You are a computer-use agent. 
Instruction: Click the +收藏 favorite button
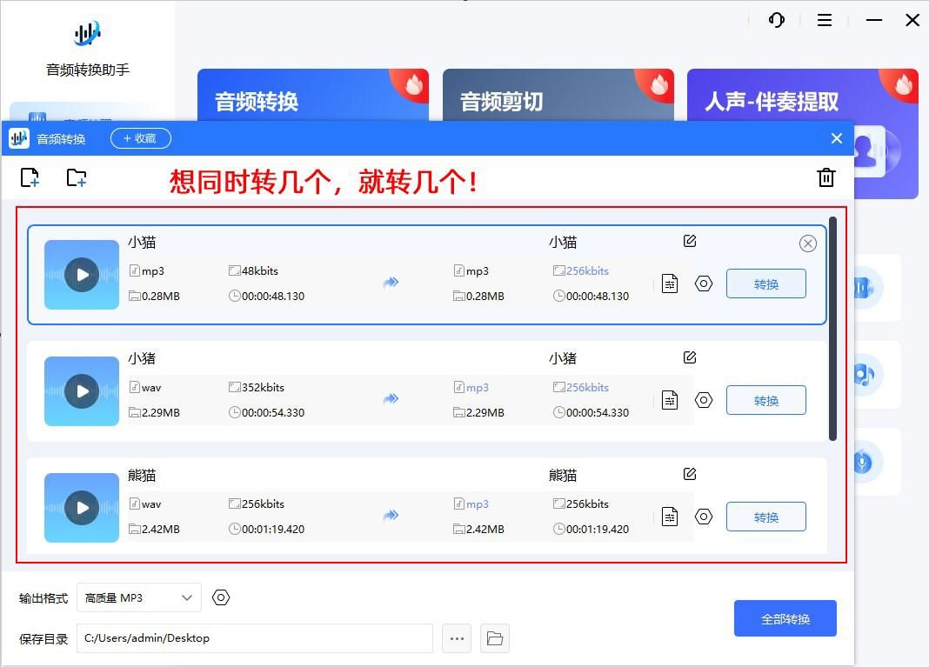140,137
